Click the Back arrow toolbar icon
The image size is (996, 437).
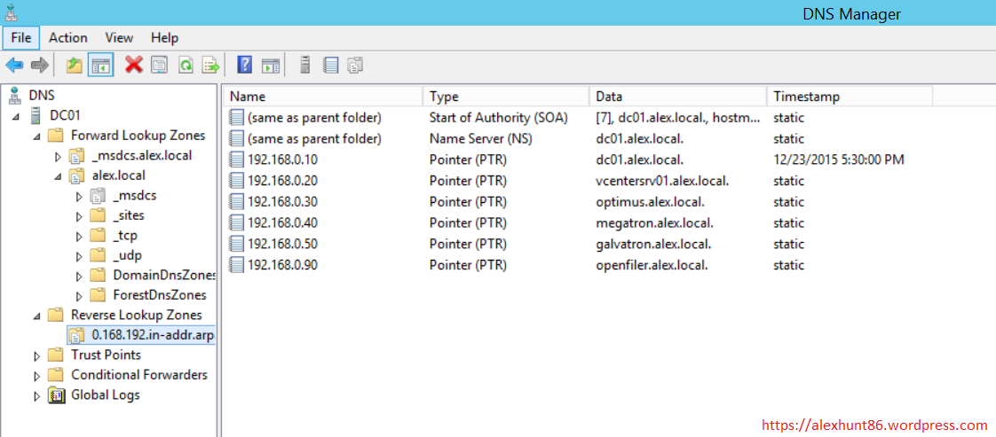coord(14,65)
